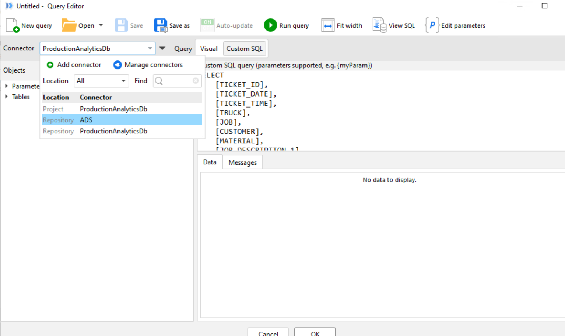Image resolution: width=565 pixels, height=336 pixels.
Task: Toggle the Auto-update ON switch
Action: 207,25
